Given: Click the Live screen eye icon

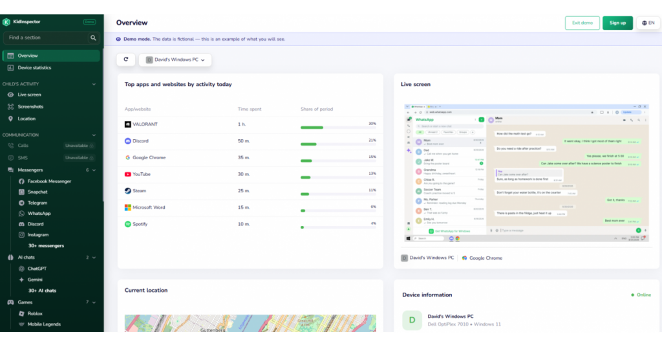Looking at the screenshot, I should (10, 95).
